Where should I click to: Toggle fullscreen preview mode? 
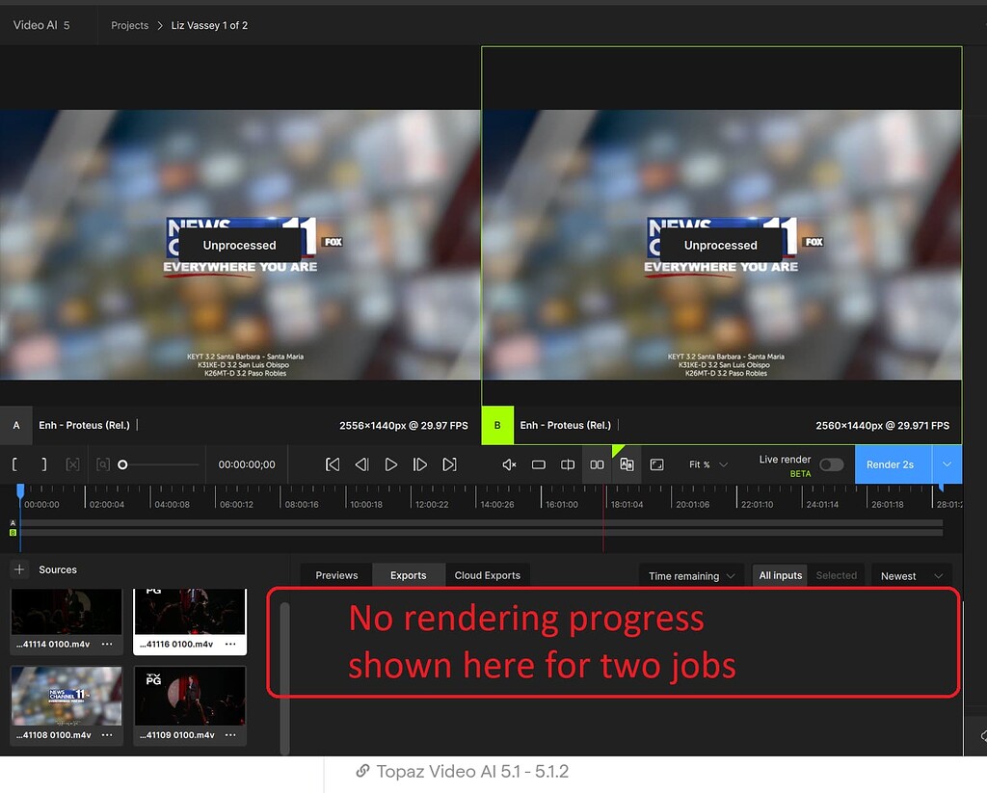(x=656, y=463)
